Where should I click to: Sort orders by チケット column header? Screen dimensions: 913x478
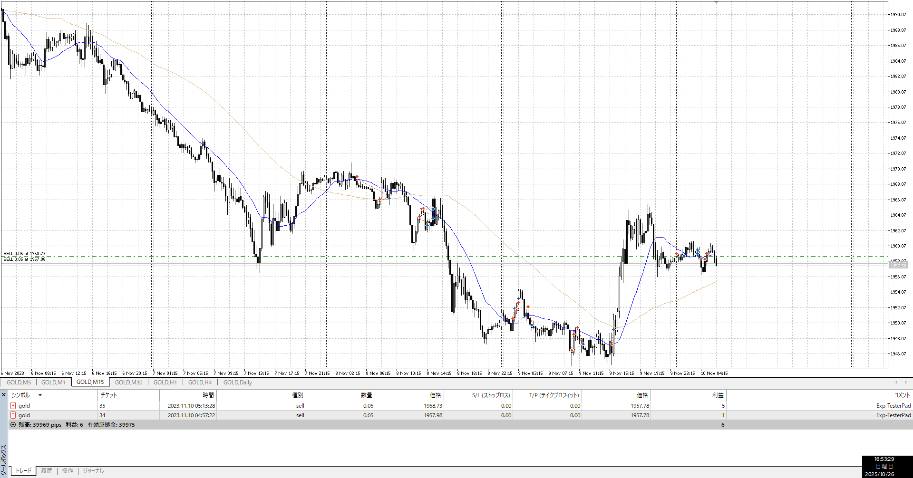[x=109, y=395]
